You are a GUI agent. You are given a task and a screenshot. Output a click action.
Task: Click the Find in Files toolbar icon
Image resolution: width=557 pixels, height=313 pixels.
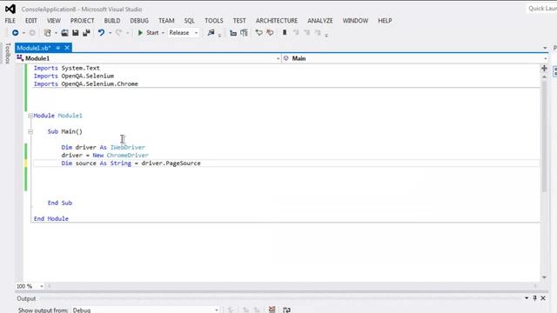211,33
